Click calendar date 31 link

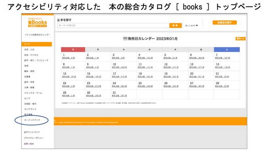114,92
